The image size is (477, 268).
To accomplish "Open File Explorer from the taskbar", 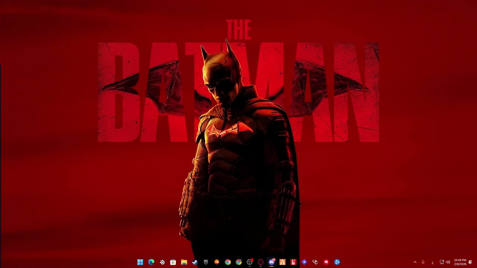I will 184,262.
